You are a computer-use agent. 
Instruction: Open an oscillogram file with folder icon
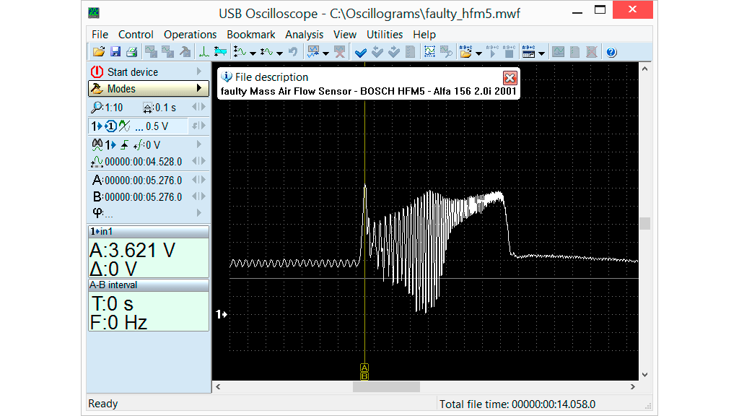98,52
